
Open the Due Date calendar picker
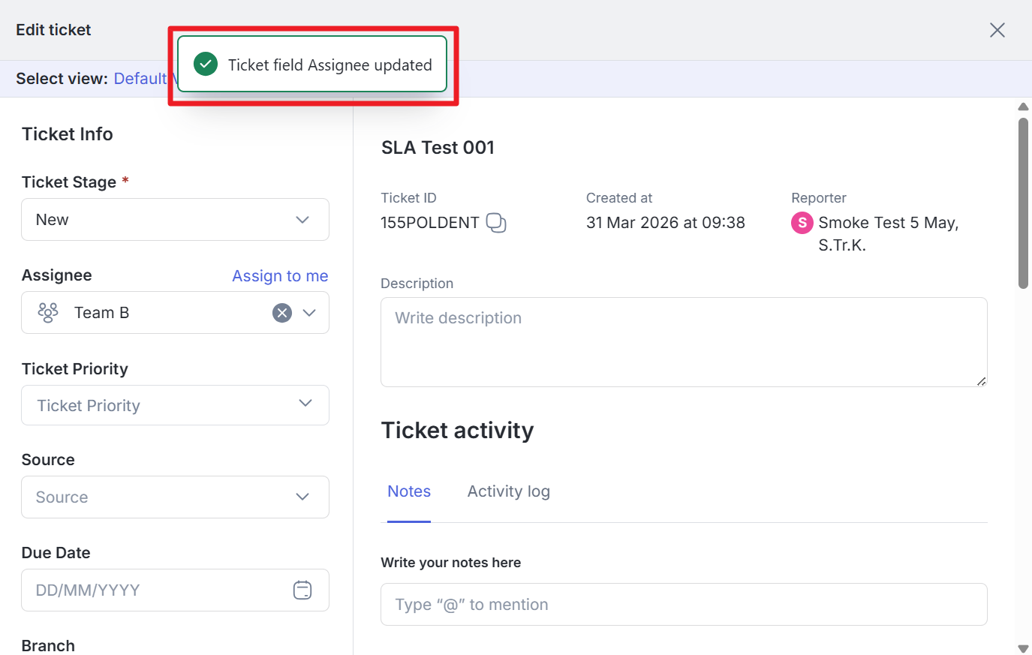[x=302, y=590]
